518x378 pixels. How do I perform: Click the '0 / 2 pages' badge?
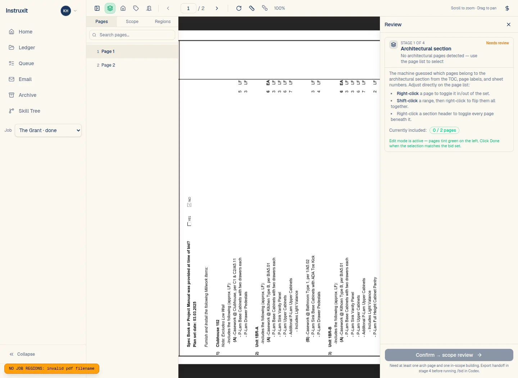pyautogui.click(x=444, y=130)
